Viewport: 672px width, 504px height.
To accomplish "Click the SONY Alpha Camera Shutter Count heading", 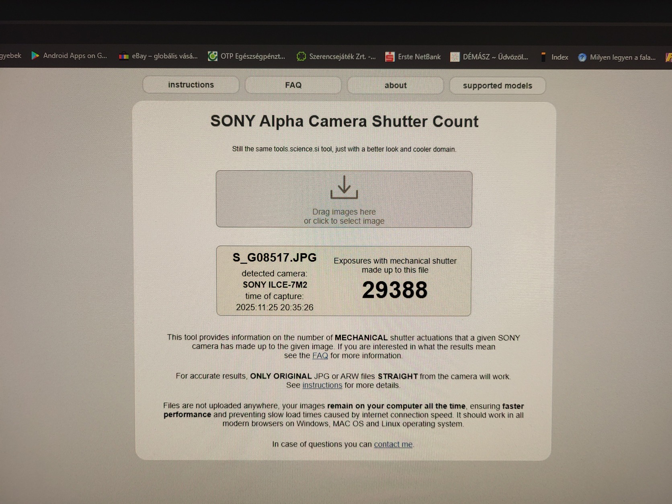I will tap(344, 121).
